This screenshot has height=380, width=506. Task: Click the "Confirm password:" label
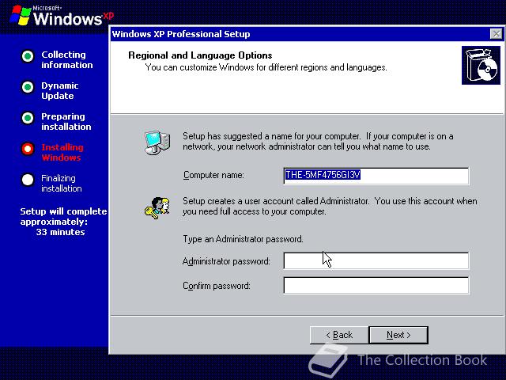217,286
